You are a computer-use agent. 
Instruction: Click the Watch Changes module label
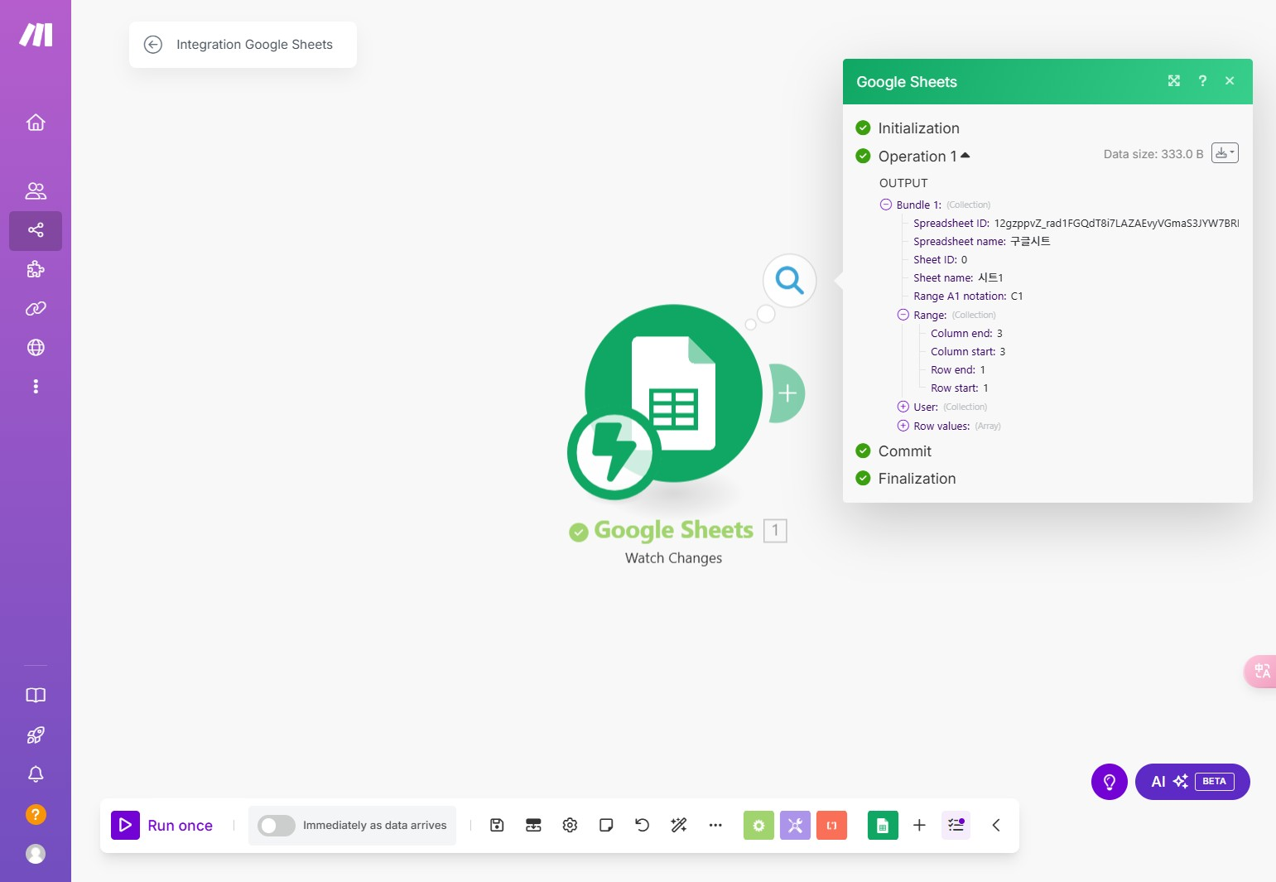tap(673, 558)
